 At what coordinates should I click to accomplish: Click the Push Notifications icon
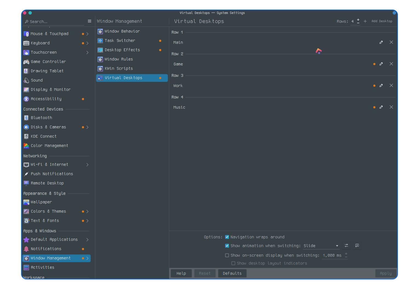click(26, 174)
